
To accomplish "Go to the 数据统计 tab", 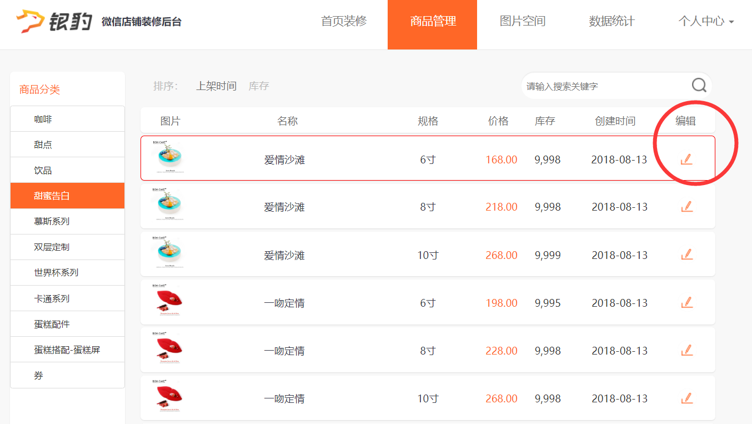I will (611, 22).
